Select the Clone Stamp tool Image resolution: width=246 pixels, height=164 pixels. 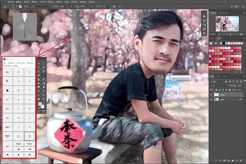[x=39, y=79]
